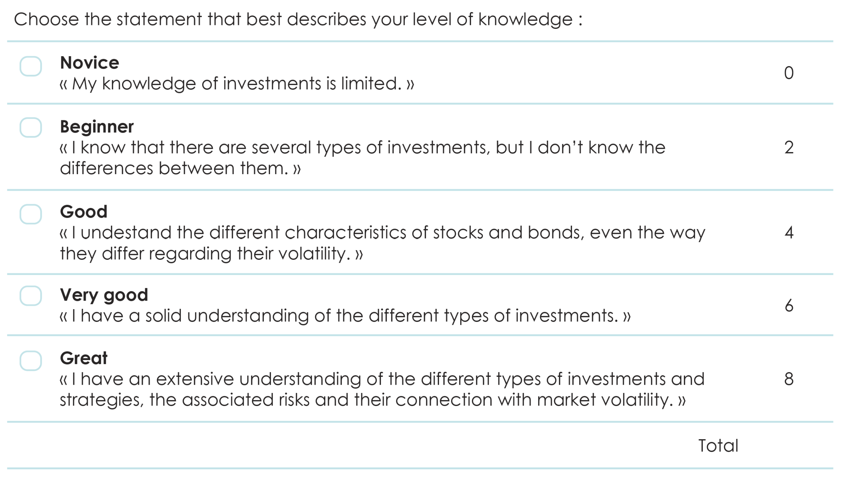Click the Novice heading label
The image size is (842, 478).
click(89, 62)
